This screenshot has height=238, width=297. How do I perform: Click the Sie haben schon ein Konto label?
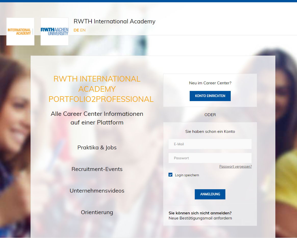pos(210,131)
